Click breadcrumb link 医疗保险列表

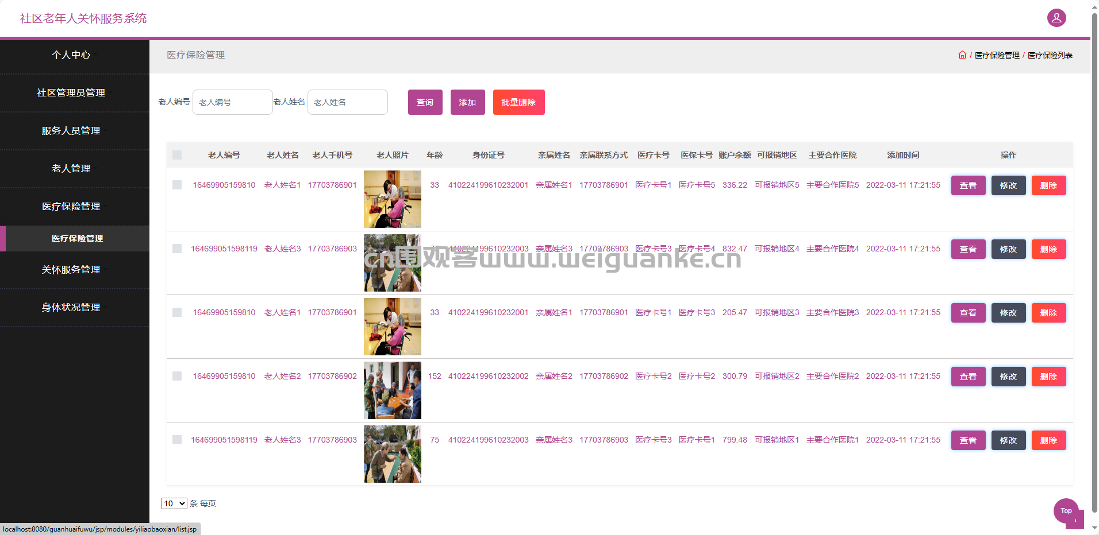click(1050, 55)
